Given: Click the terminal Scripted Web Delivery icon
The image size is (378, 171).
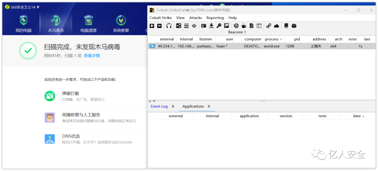Looking at the screenshot, I should (259, 26).
